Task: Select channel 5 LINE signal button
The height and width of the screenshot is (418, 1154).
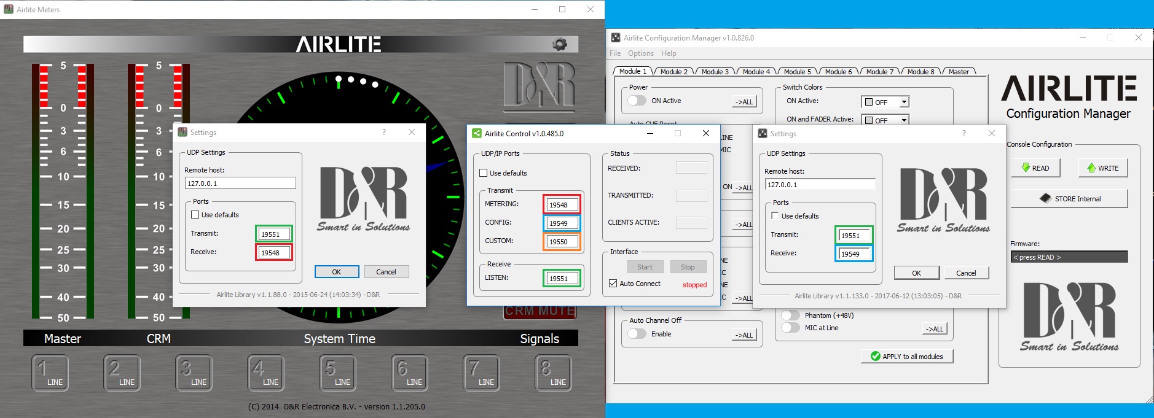Action: point(337,373)
